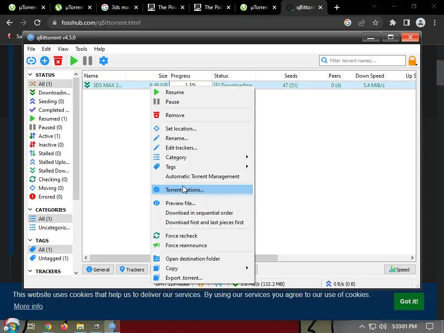The height and width of the screenshot is (333, 444).
Task: Collapse the CATEGORIES section
Action: (x=30, y=209)
